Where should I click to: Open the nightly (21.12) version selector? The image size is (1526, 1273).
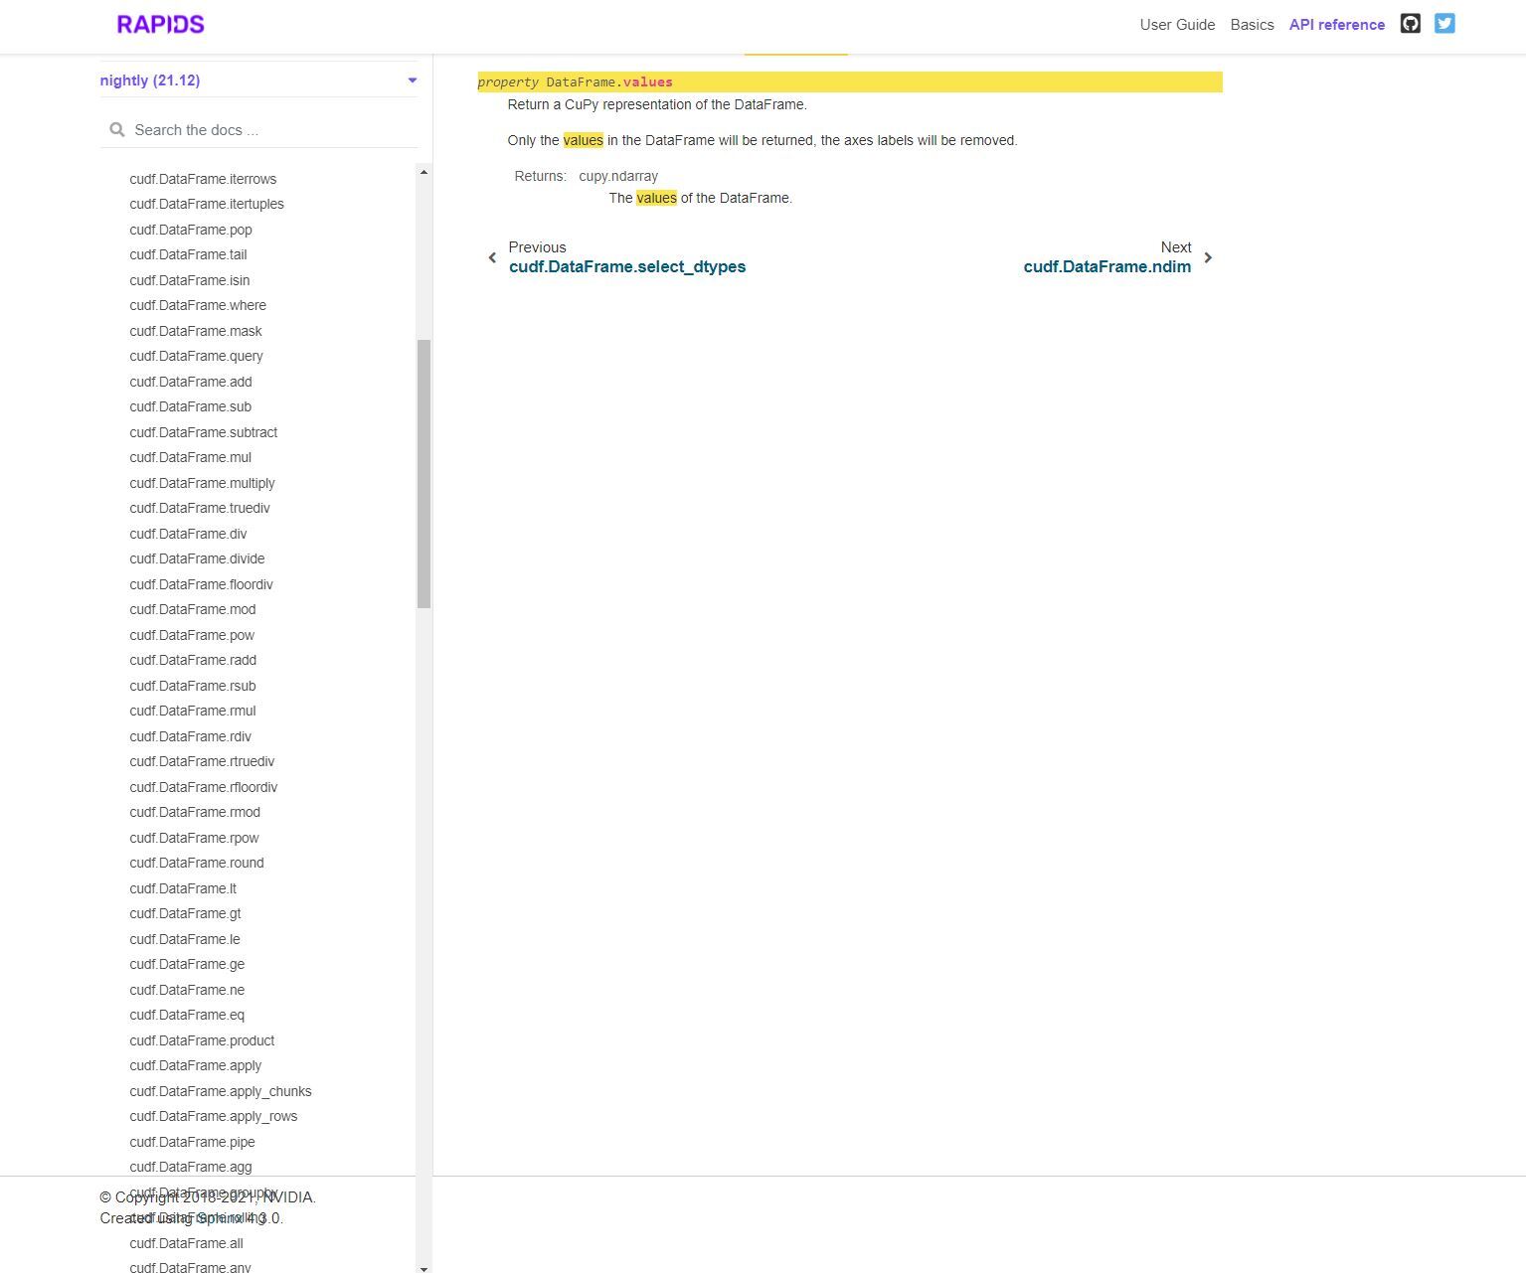[149, 80]
